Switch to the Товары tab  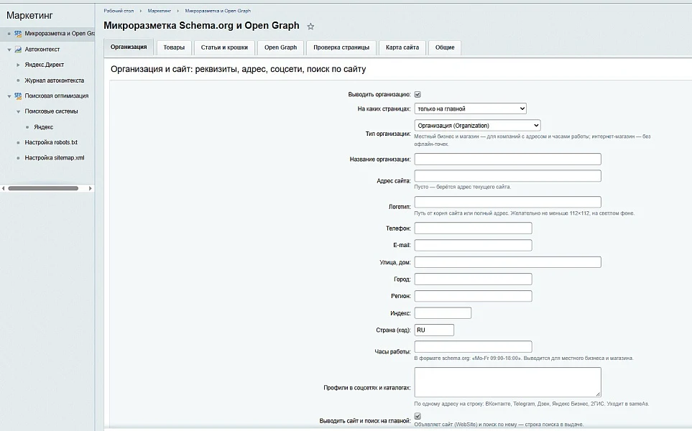[x=174, y=47]
